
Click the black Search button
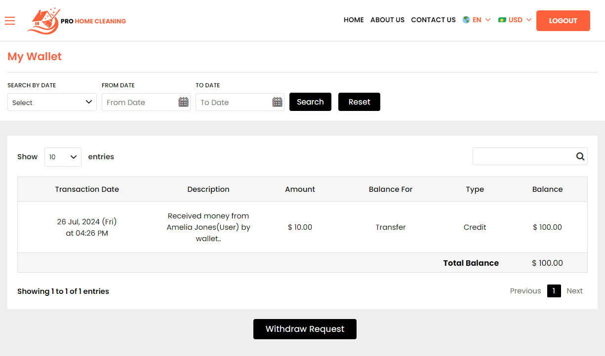click(310, 102)
